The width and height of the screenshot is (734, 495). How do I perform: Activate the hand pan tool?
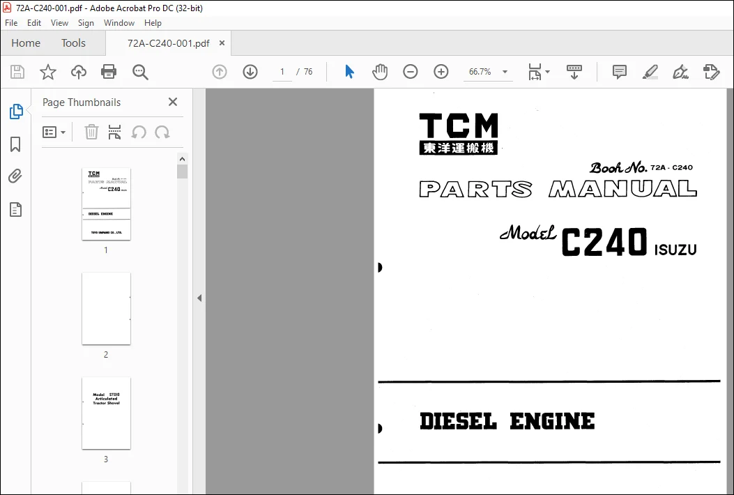[x=380, y=72]
